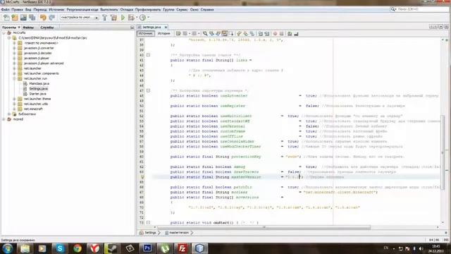Click the Settings breadcrumb in navigator bar
Screen dimensions: 451x254
(x=150, y=233)
